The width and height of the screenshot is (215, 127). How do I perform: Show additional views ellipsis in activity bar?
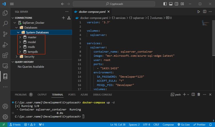click(5, 87)
